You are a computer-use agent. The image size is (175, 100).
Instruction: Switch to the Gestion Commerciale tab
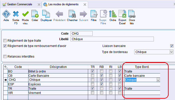(x=20, y=4)
